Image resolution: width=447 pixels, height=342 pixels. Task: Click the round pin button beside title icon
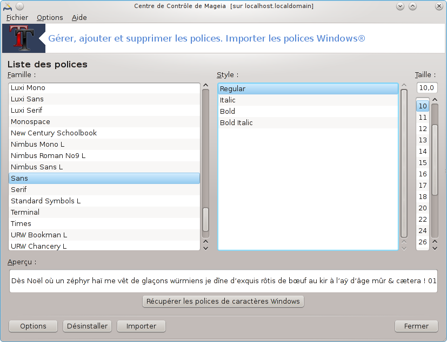(x=19, y=6)
